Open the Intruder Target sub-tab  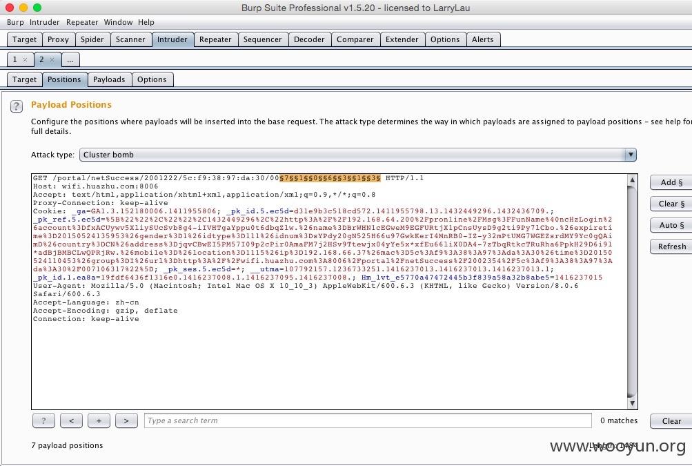(25, 79)
